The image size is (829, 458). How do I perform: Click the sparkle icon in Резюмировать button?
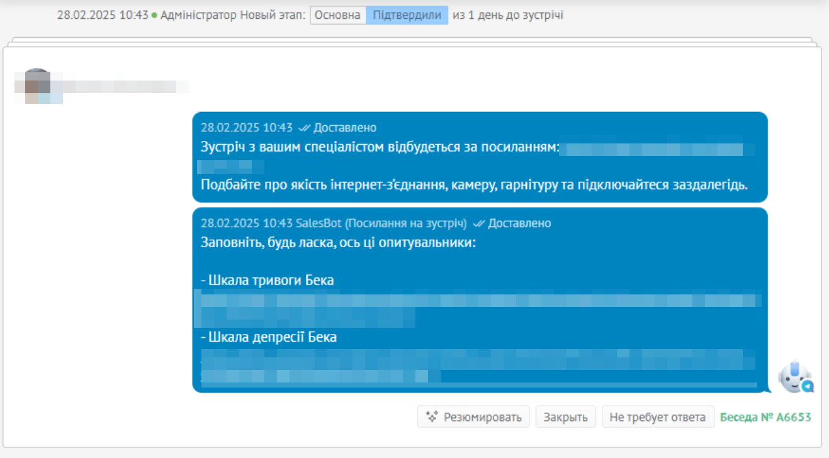432,416
